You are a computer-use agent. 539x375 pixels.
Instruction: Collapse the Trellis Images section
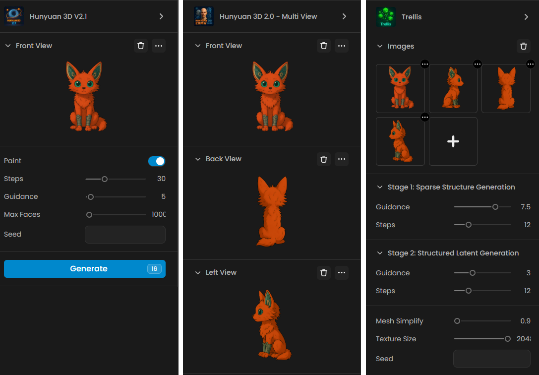click(x=380, y=47)
